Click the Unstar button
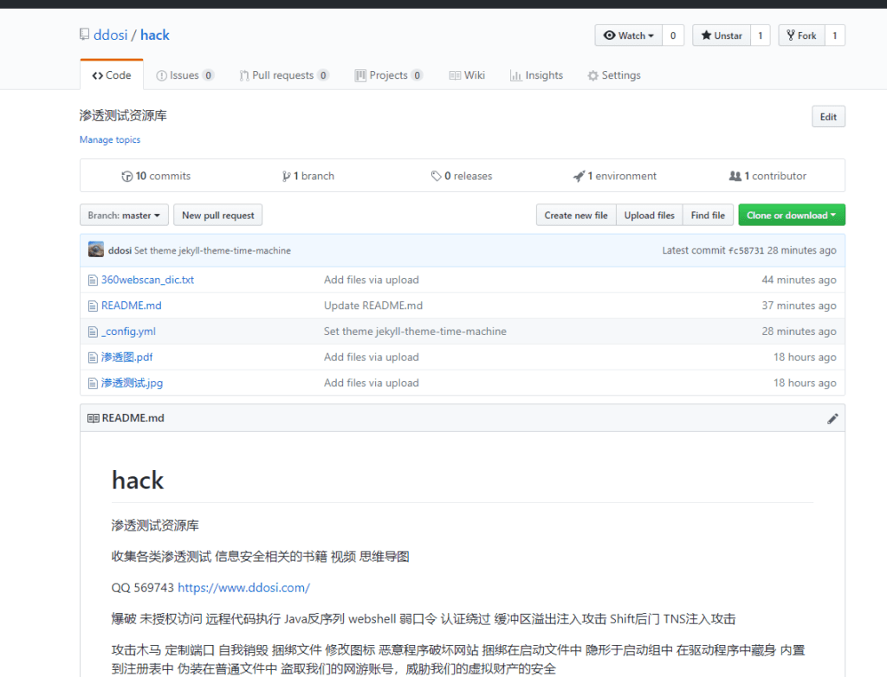The height and width of the screenshot is (677, 887). coord(722,35)
